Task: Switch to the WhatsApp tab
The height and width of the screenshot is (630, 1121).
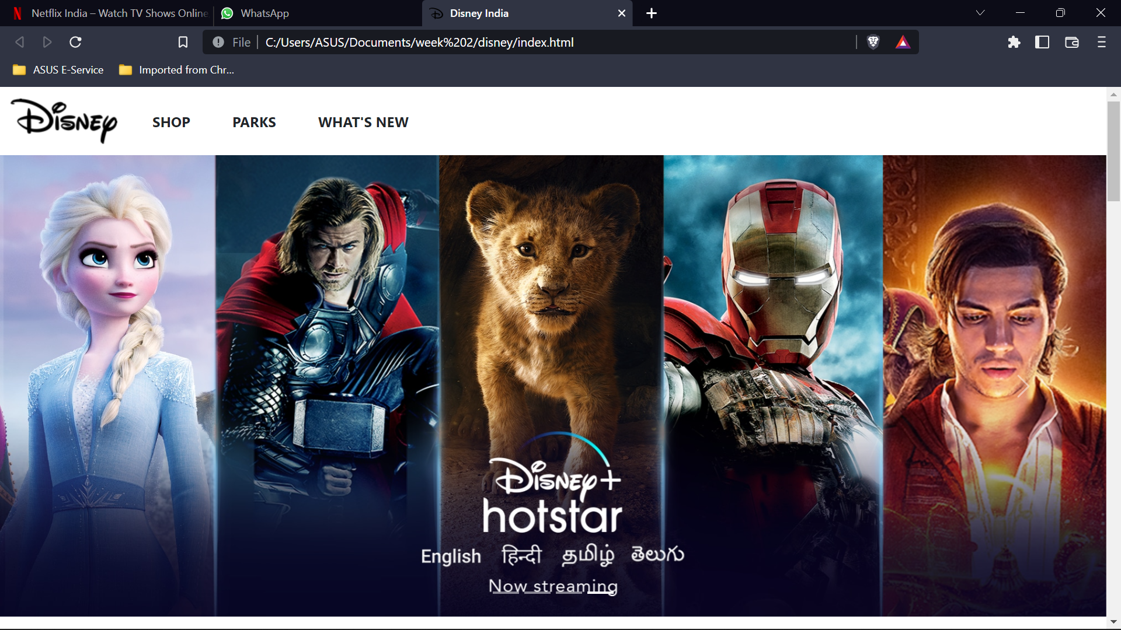Action: (x=264, y=13)
